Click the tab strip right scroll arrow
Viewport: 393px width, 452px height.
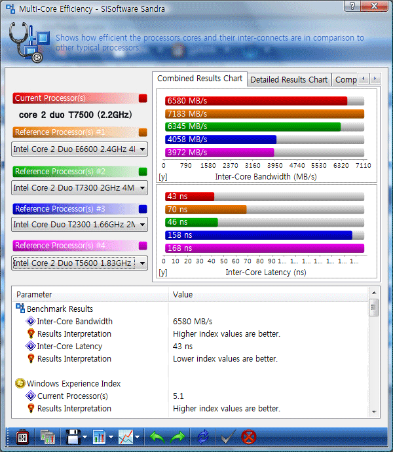[x=375, y=79]
